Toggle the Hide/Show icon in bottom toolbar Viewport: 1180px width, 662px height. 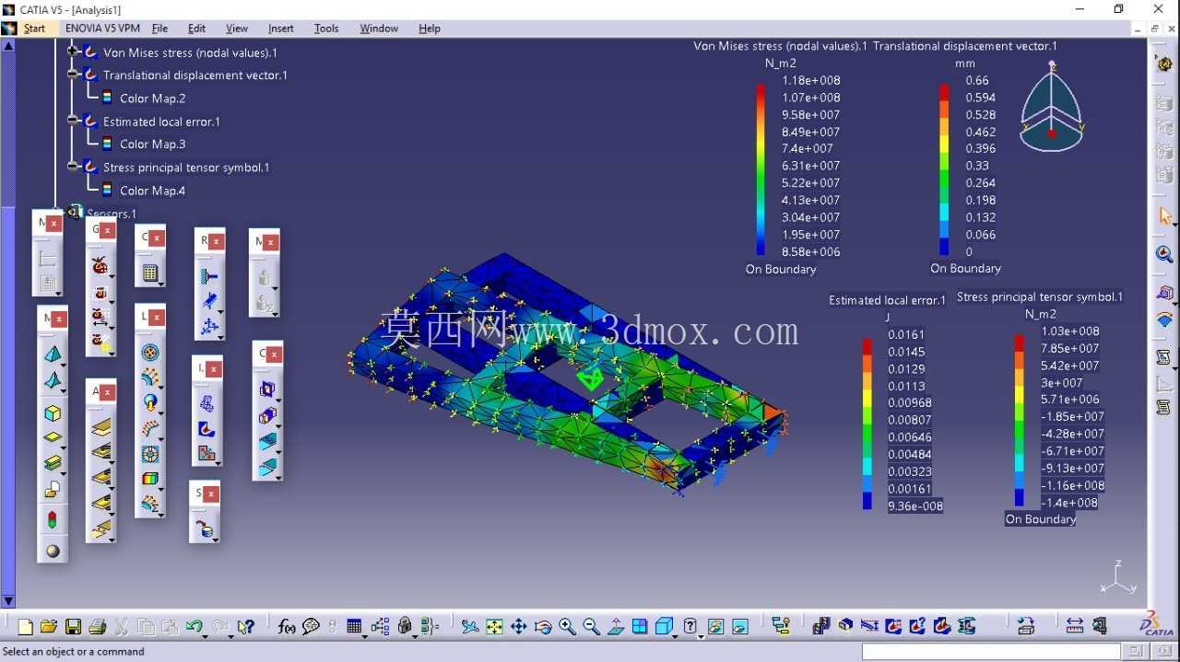click(x=715, y=627)
